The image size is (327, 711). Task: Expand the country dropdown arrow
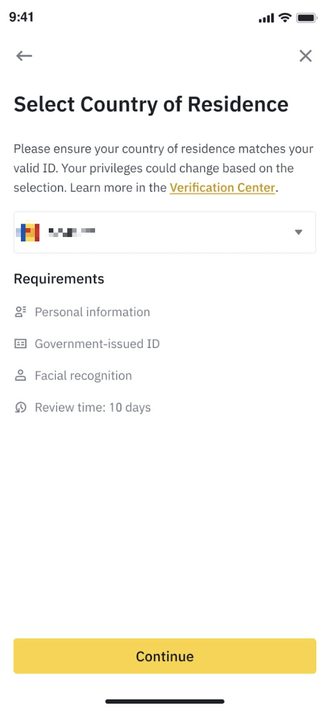(x=298, y=232)
